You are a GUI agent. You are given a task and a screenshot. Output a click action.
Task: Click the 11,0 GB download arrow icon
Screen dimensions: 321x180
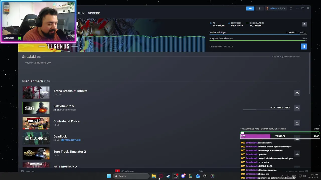305,32
